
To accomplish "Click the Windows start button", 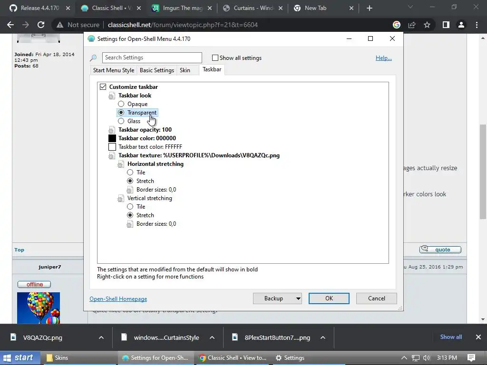I will (20, 358).
